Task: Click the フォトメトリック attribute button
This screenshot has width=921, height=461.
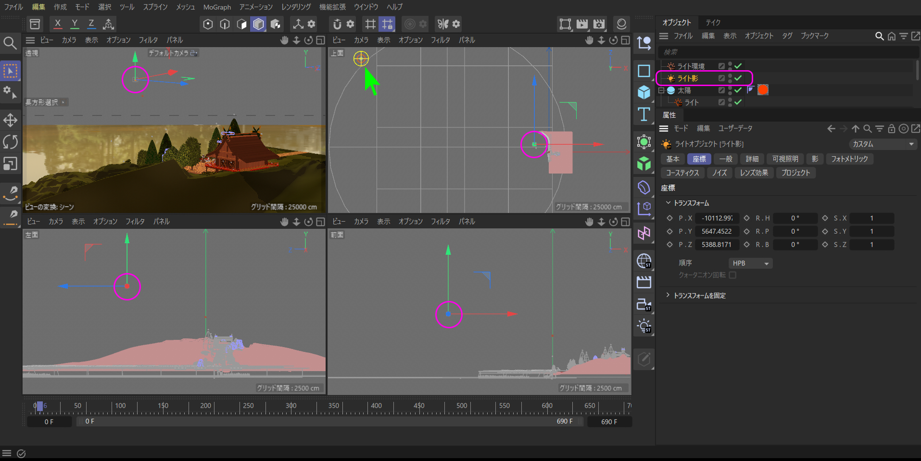Action: click(x=849, y=159)
